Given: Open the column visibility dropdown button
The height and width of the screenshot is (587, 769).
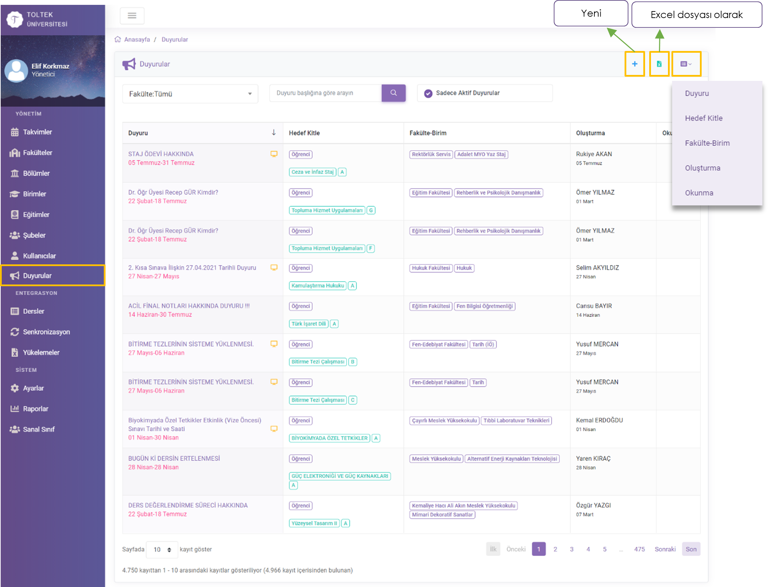Looking at the screenshot, I should [x=686, y=64].
